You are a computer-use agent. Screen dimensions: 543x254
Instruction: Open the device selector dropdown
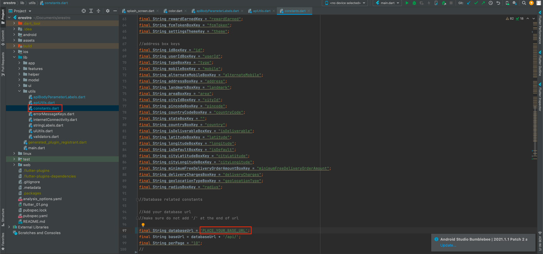coord(345,3)
